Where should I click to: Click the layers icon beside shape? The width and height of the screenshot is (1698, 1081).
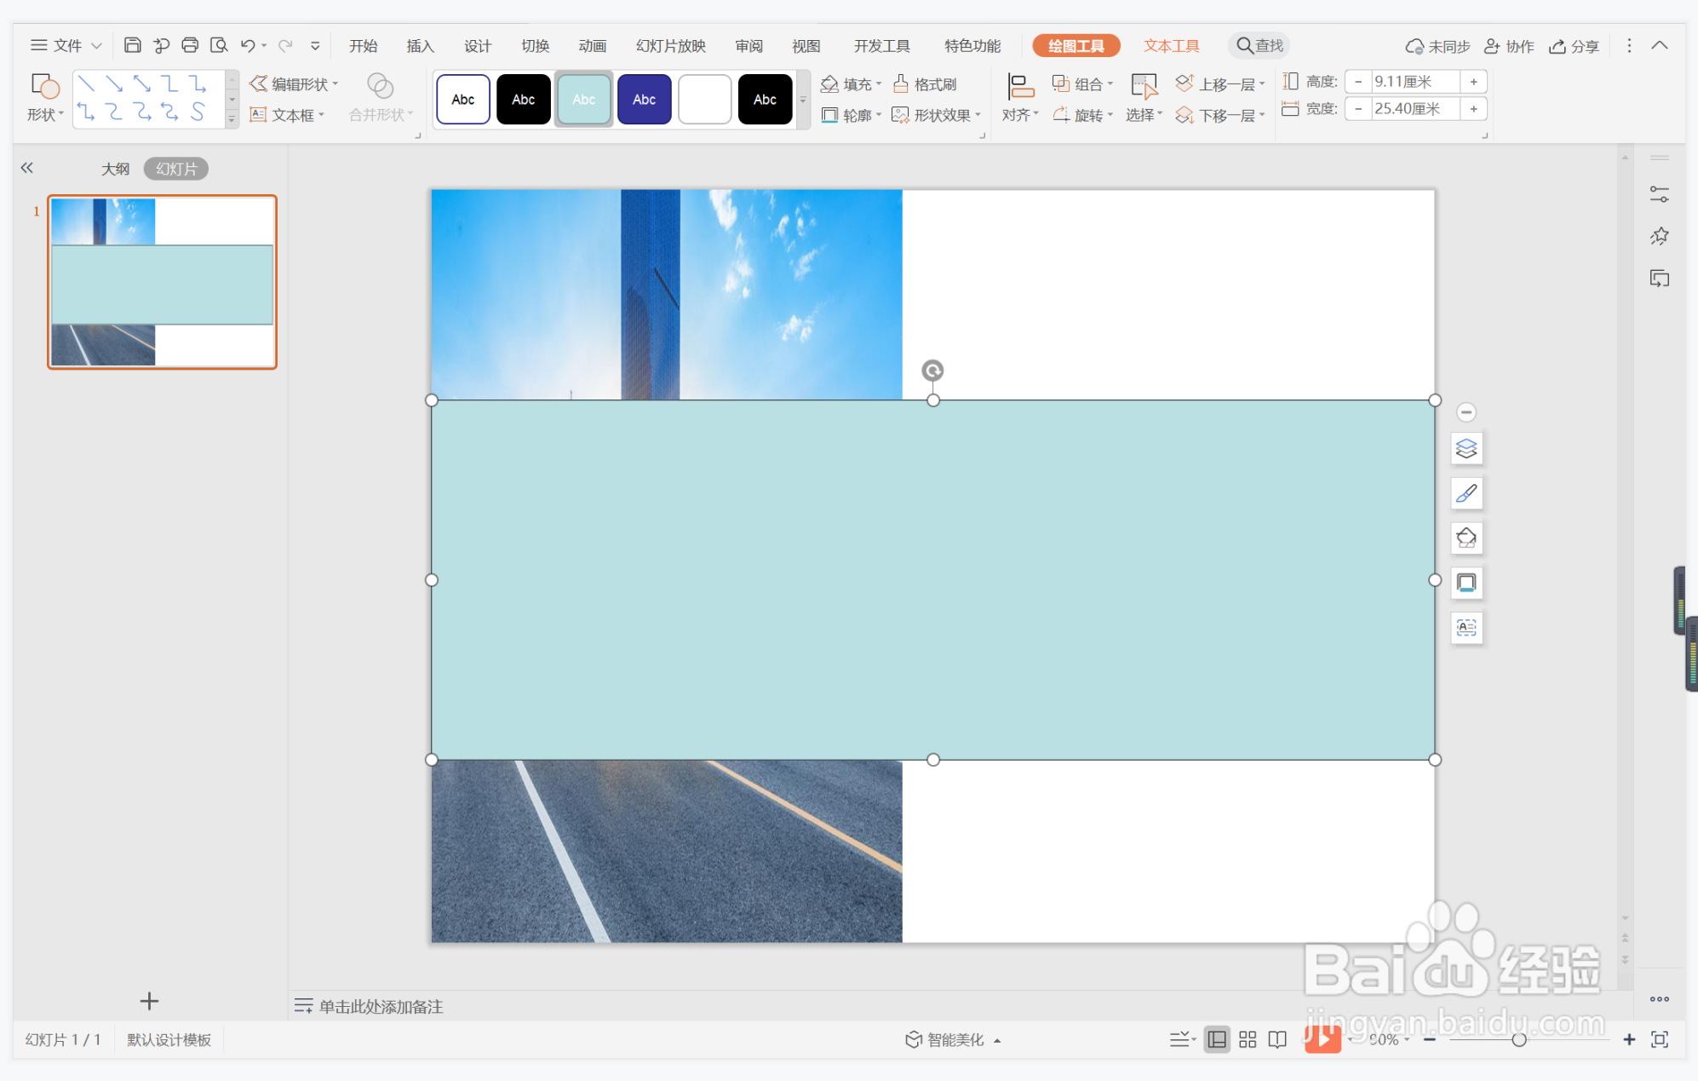[x=1466, y=448]
